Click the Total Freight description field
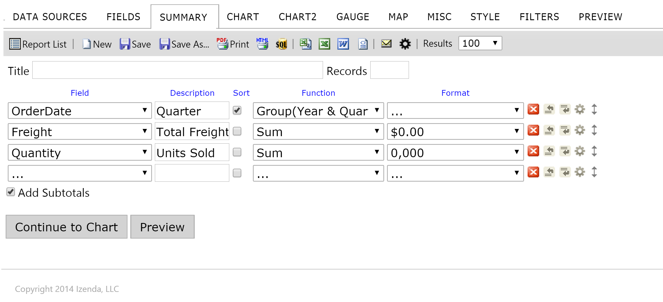Image resolution: width=663 pixels, height=302 pixels. 192,132
